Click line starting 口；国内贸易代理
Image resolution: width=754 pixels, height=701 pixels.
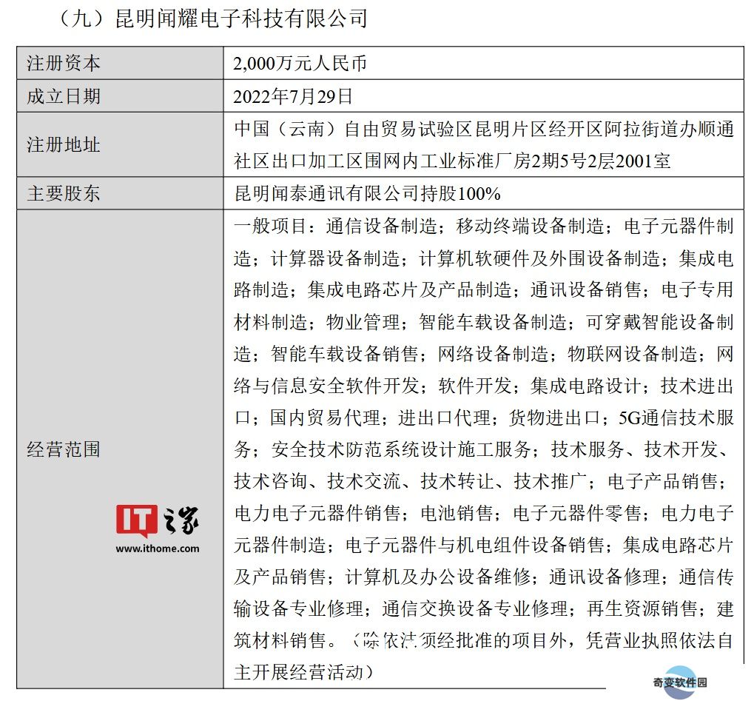(484, 417)
